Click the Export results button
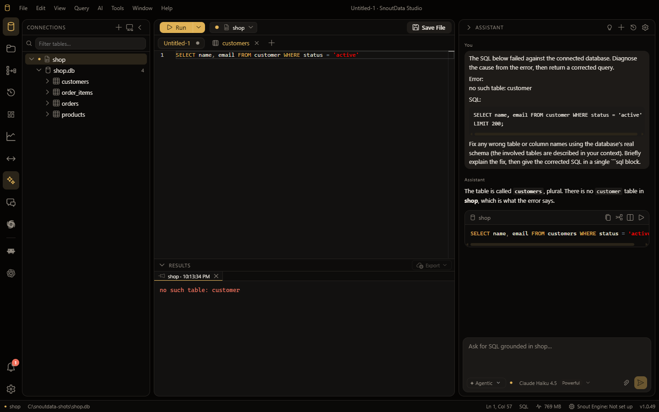Image resolution: width=659 pixels, height=412 pixels. 432,266
